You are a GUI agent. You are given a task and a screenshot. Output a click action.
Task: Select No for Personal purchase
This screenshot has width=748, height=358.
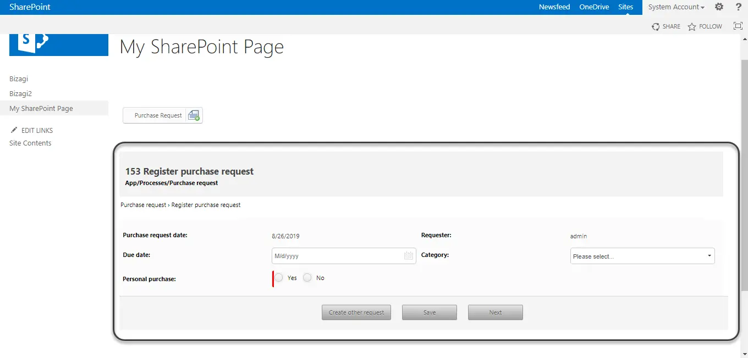click(307, 278)
